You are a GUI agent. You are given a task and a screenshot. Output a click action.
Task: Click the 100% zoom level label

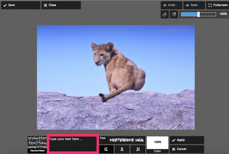223,14
